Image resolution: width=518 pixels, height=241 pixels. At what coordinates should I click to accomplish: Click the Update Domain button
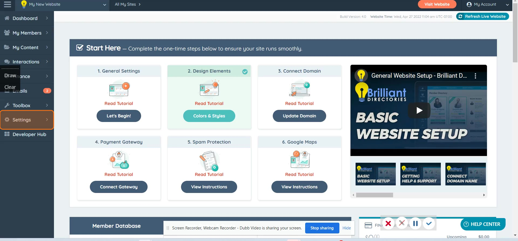point(299,116)
